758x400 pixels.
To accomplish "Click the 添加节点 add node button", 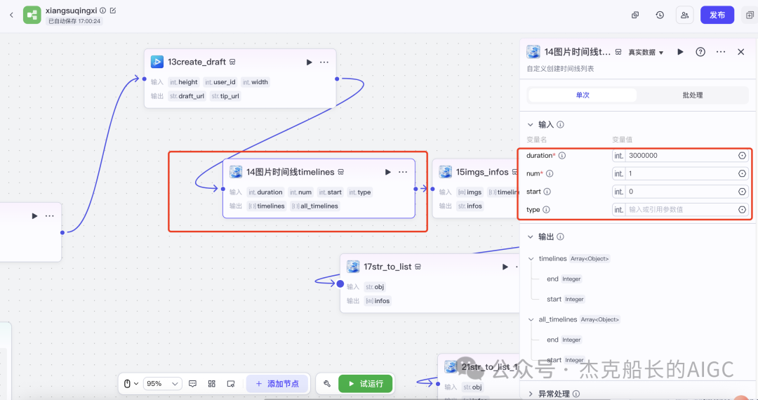I will 277,384.
